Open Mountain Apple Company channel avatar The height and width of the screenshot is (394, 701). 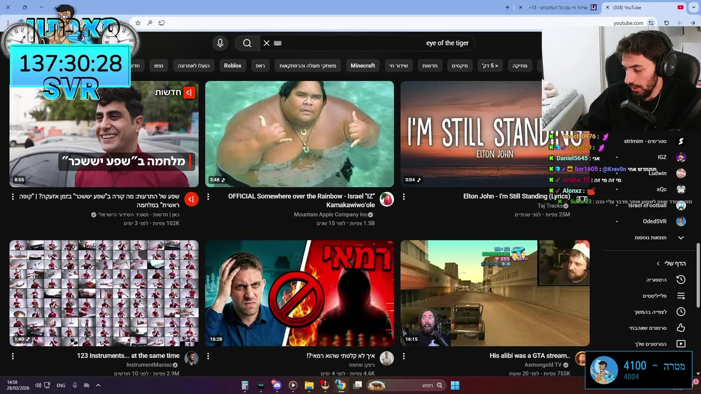[387, 199]
